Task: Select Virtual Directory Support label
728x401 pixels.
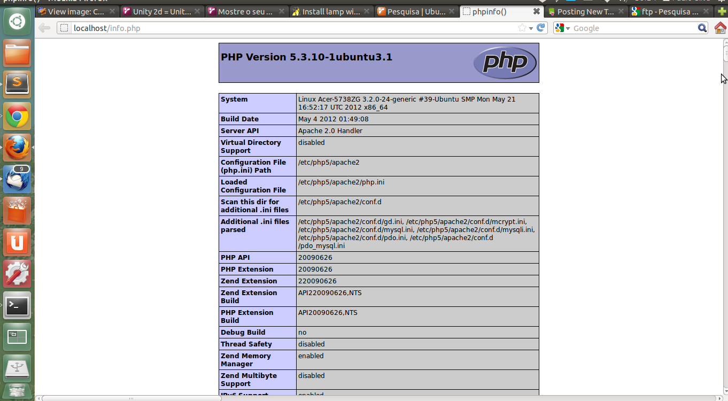Action: (251, 146)
